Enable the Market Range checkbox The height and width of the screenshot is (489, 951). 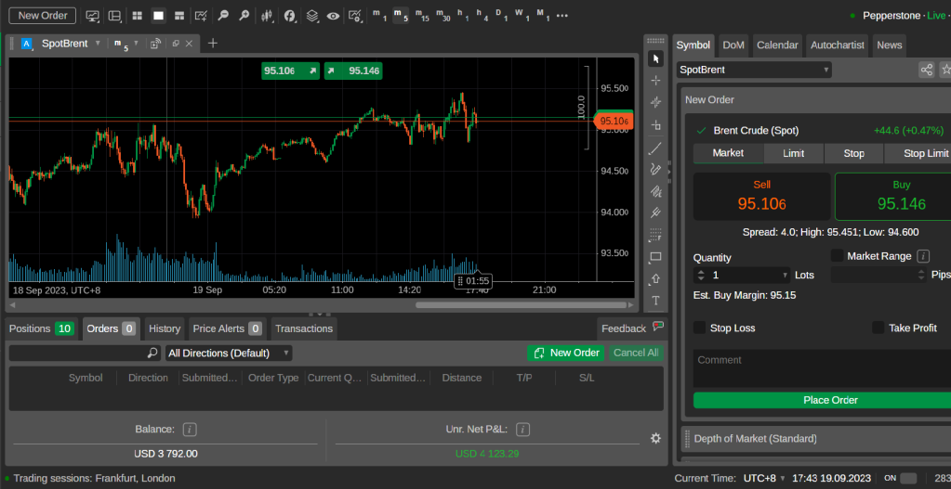(837, 256)
